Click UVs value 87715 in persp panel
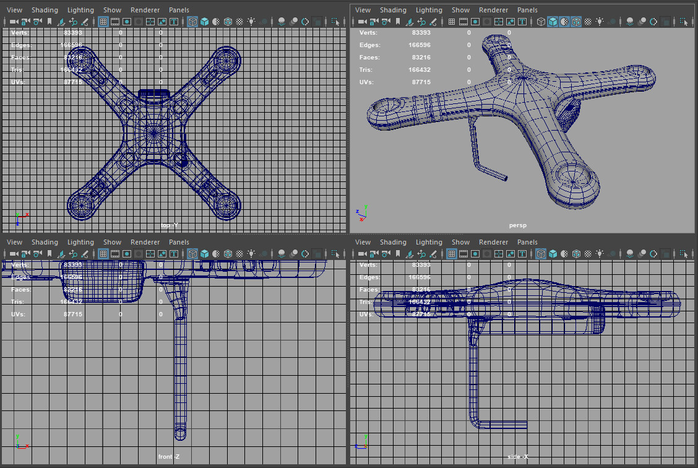 (421, 82)
